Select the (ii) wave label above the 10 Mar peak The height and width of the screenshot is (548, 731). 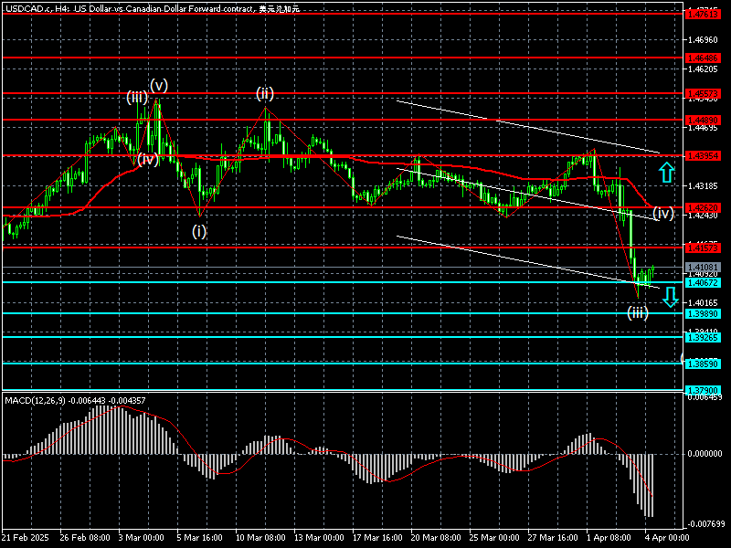(265, 94)
